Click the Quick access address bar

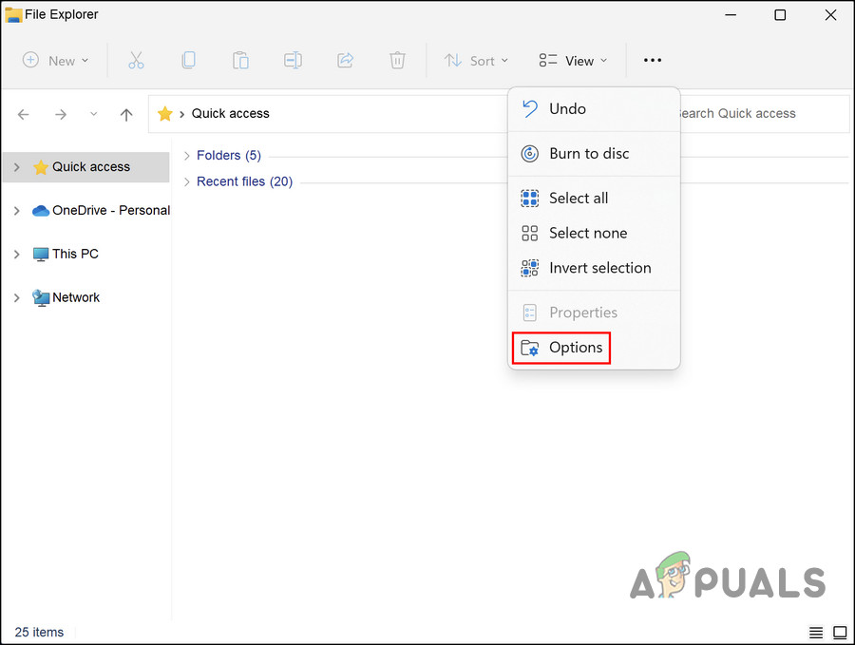pyautogui.click(x=328, y=113)
